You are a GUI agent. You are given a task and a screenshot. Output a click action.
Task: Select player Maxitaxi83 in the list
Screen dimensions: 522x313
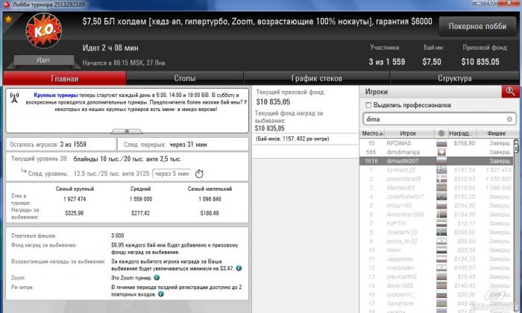click(x=436, y=188)
